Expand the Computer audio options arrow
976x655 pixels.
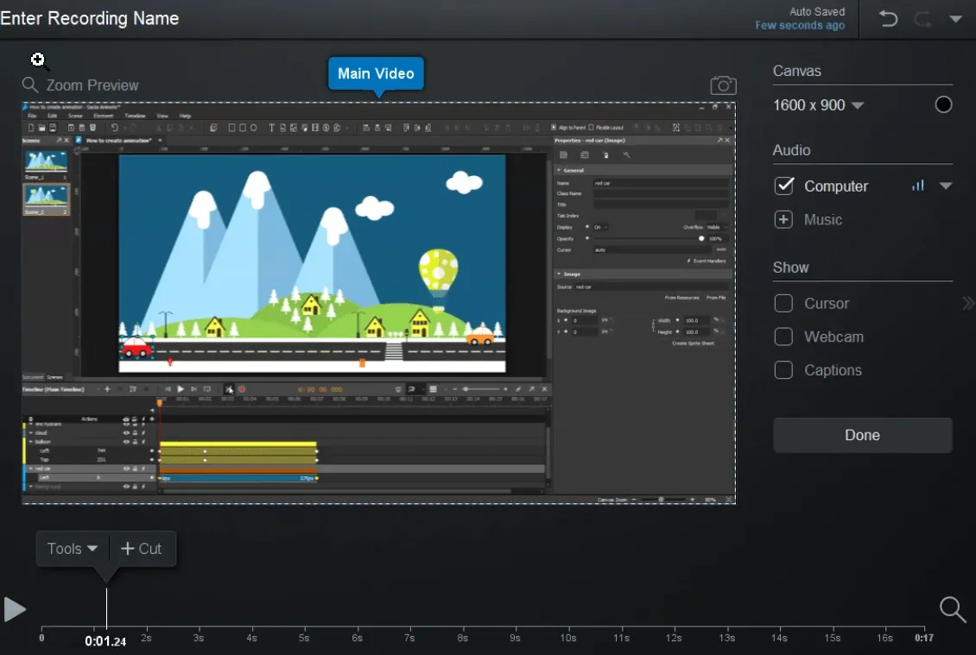tap(946, 186)
